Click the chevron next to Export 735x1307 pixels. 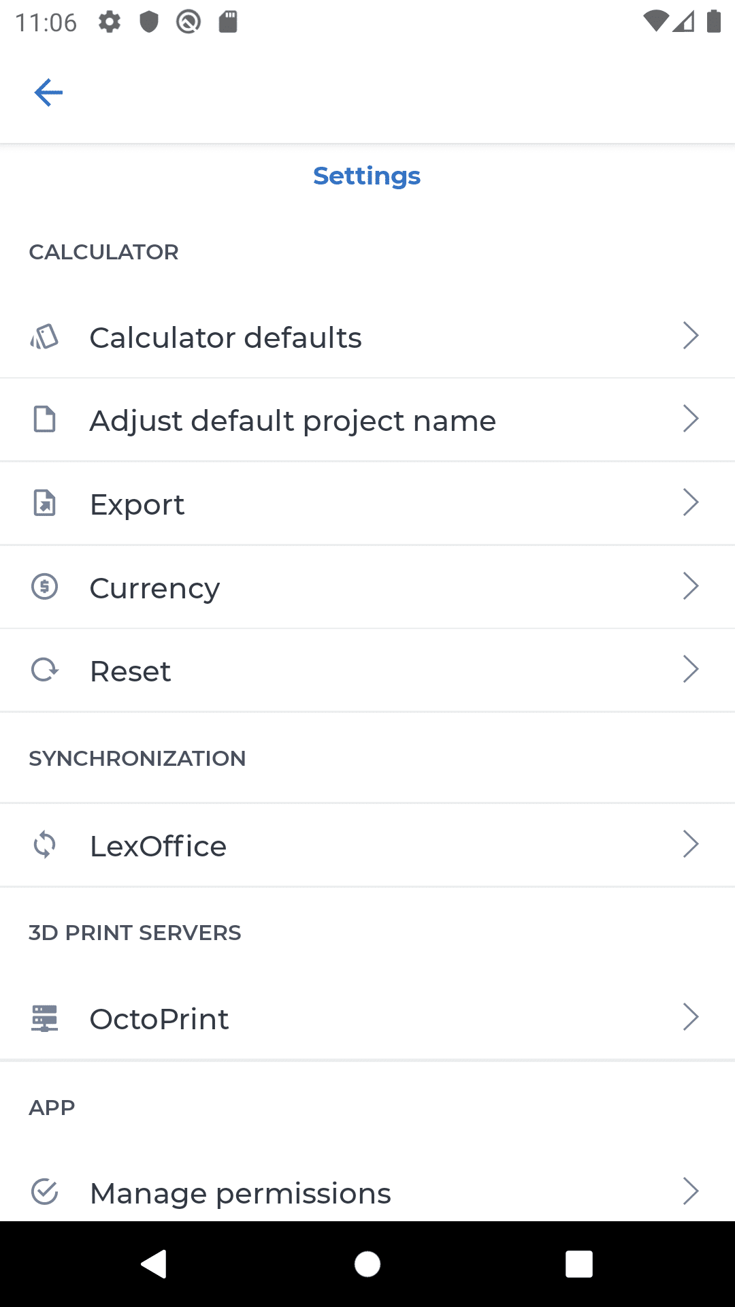click(690, 502)
